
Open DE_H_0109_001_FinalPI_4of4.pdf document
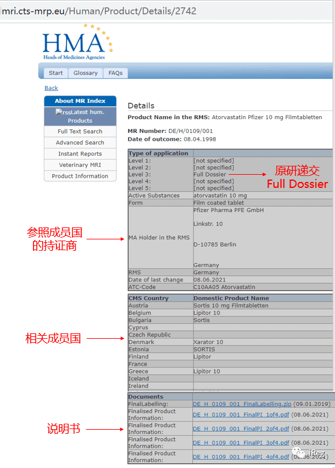point(241,457)
